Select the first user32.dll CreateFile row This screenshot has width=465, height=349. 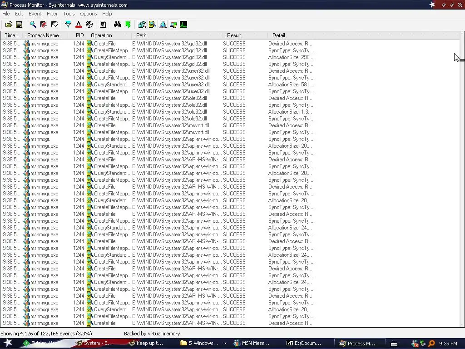click(157, 71)
